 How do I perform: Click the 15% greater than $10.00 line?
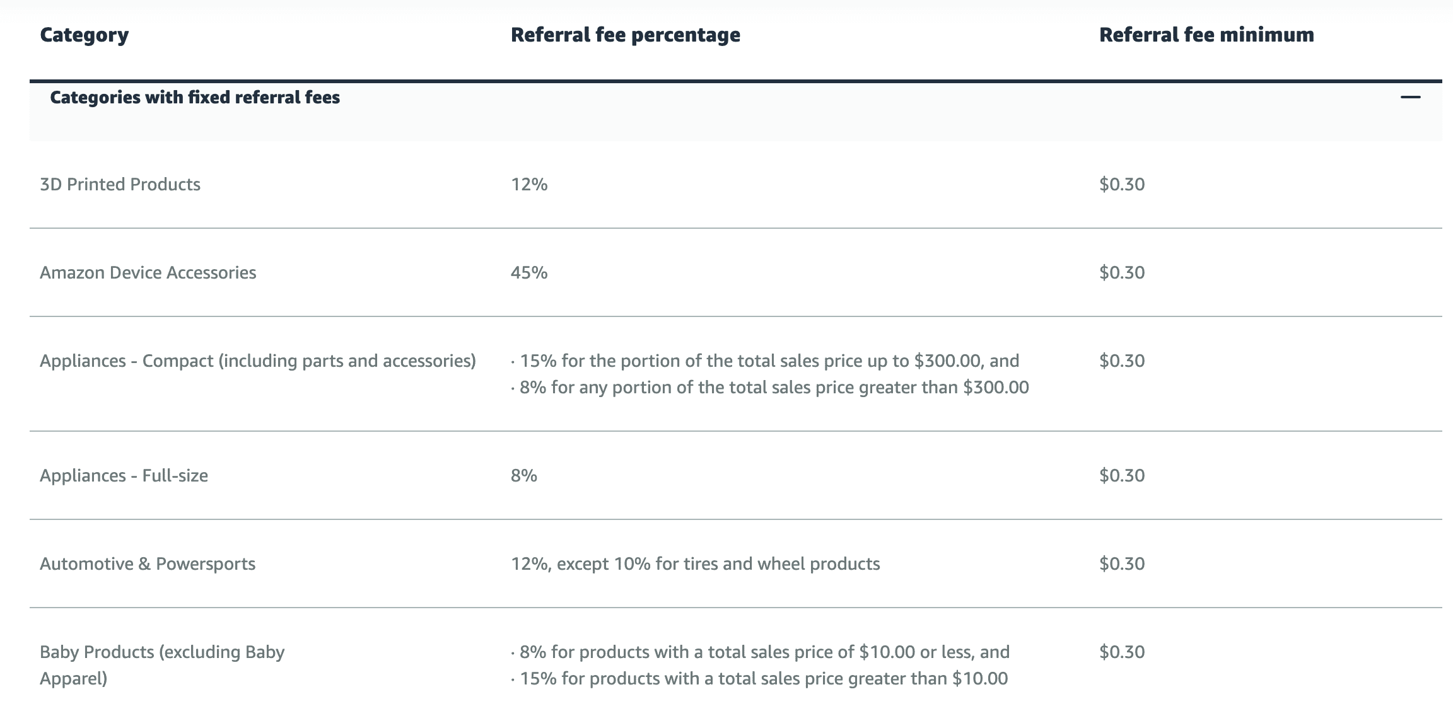759,678
